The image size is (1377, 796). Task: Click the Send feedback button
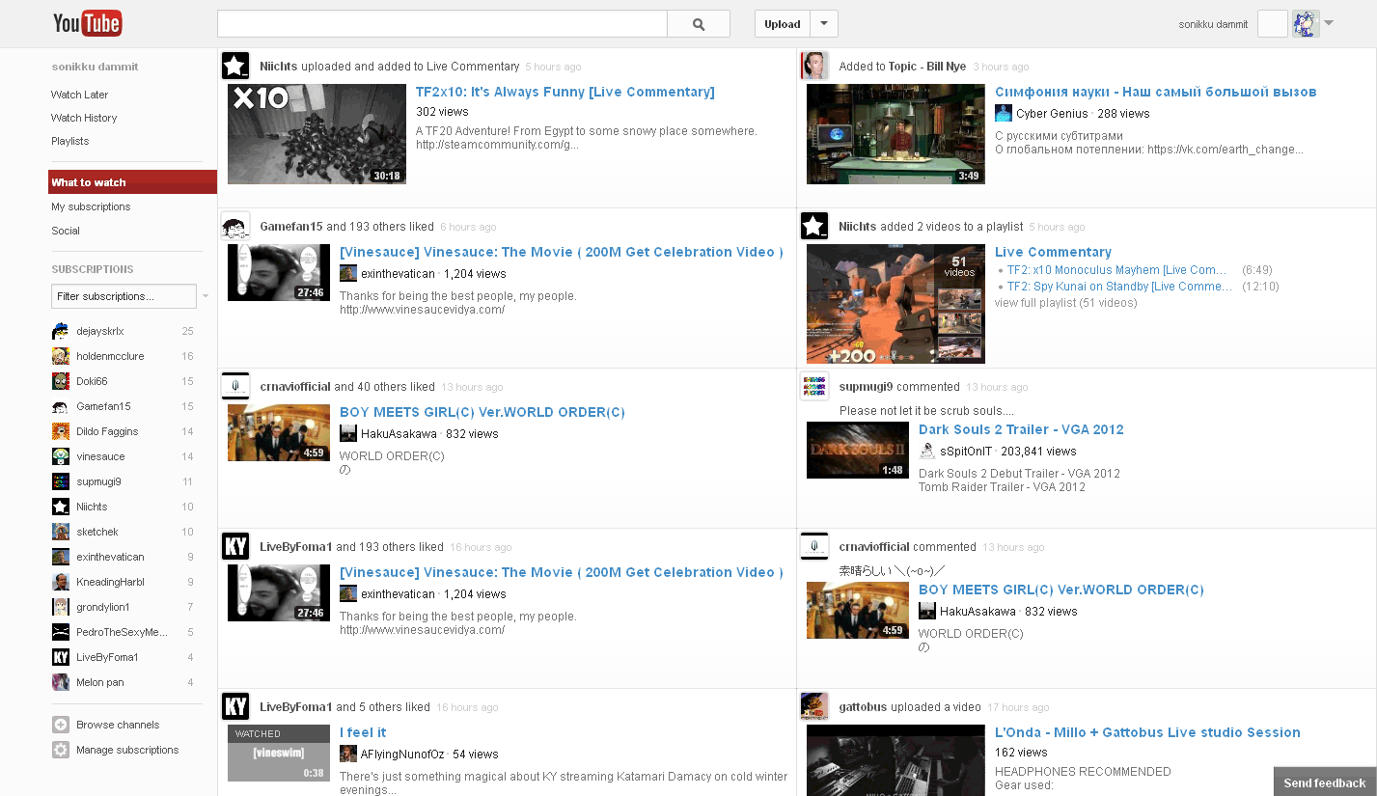(x=1323, y=782)
